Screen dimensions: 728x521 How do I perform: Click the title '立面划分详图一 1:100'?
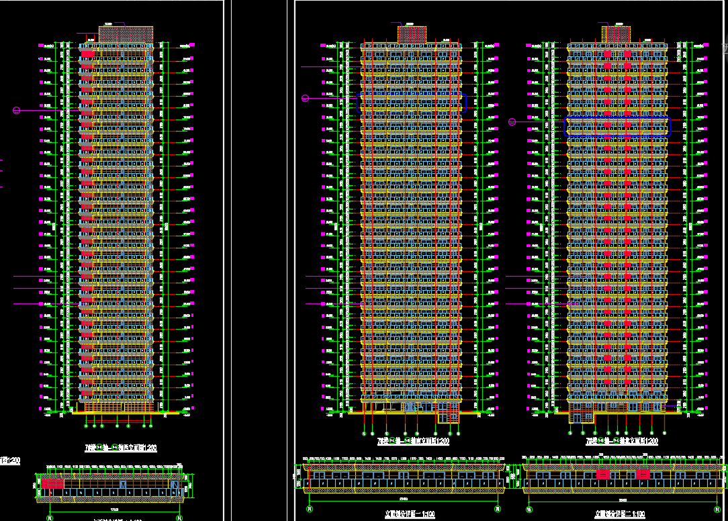pos(410,514)
